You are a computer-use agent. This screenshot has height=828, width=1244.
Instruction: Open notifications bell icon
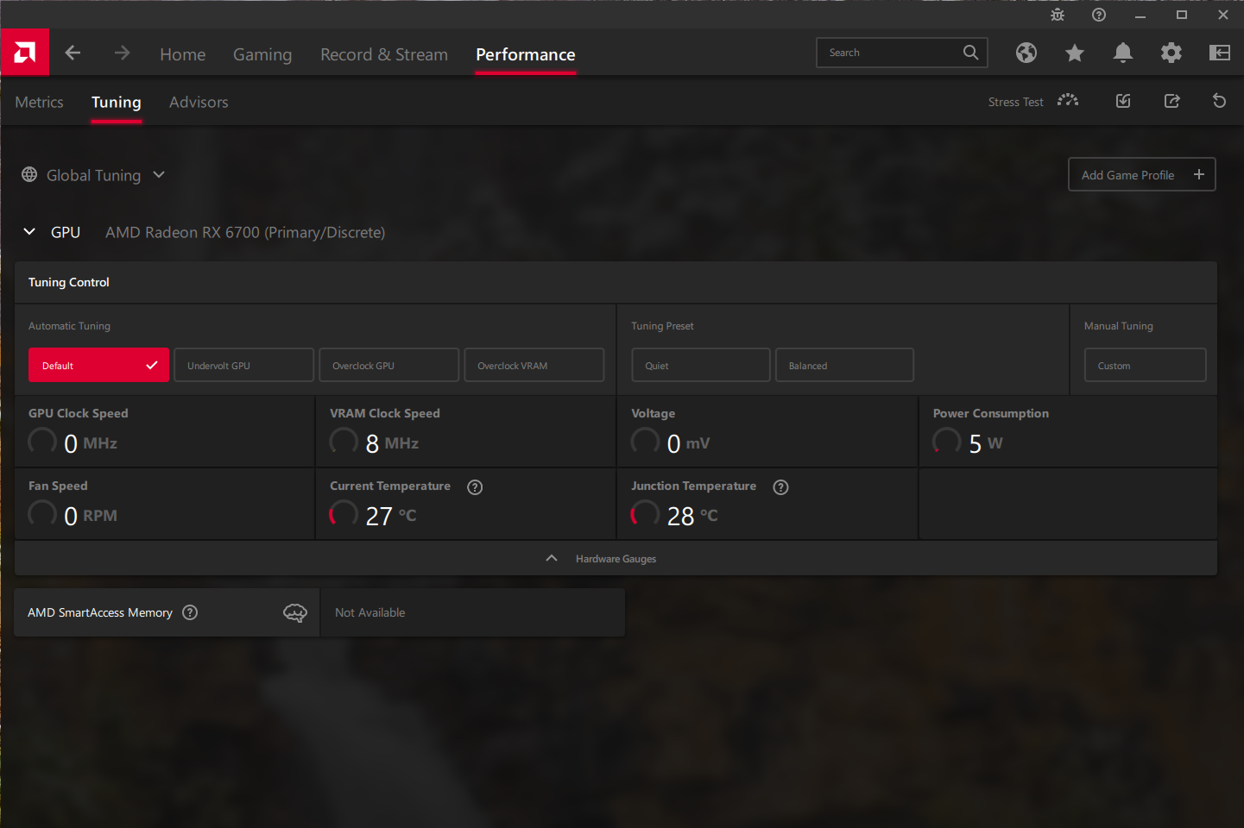point(1123,53)
